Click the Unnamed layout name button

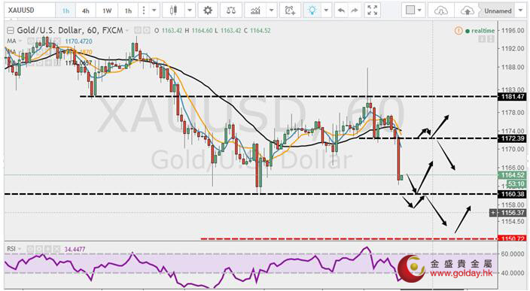click(x=498, y=11)
